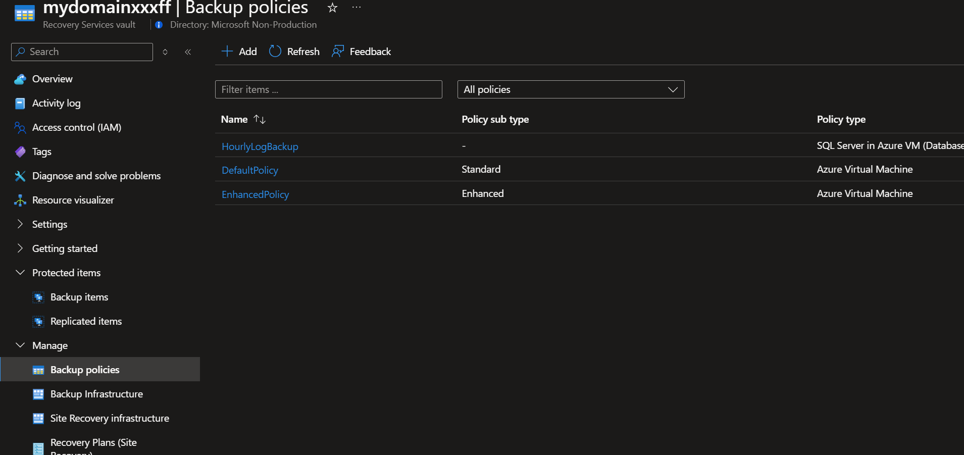Click the Diagnose wrench icon
The image size is (964, 455).
pyautogui.click(x=20, y=176)
